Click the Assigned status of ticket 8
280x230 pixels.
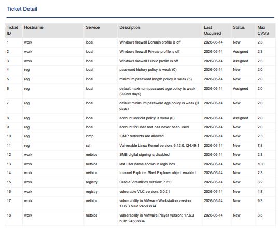click(x=241, y=118)
